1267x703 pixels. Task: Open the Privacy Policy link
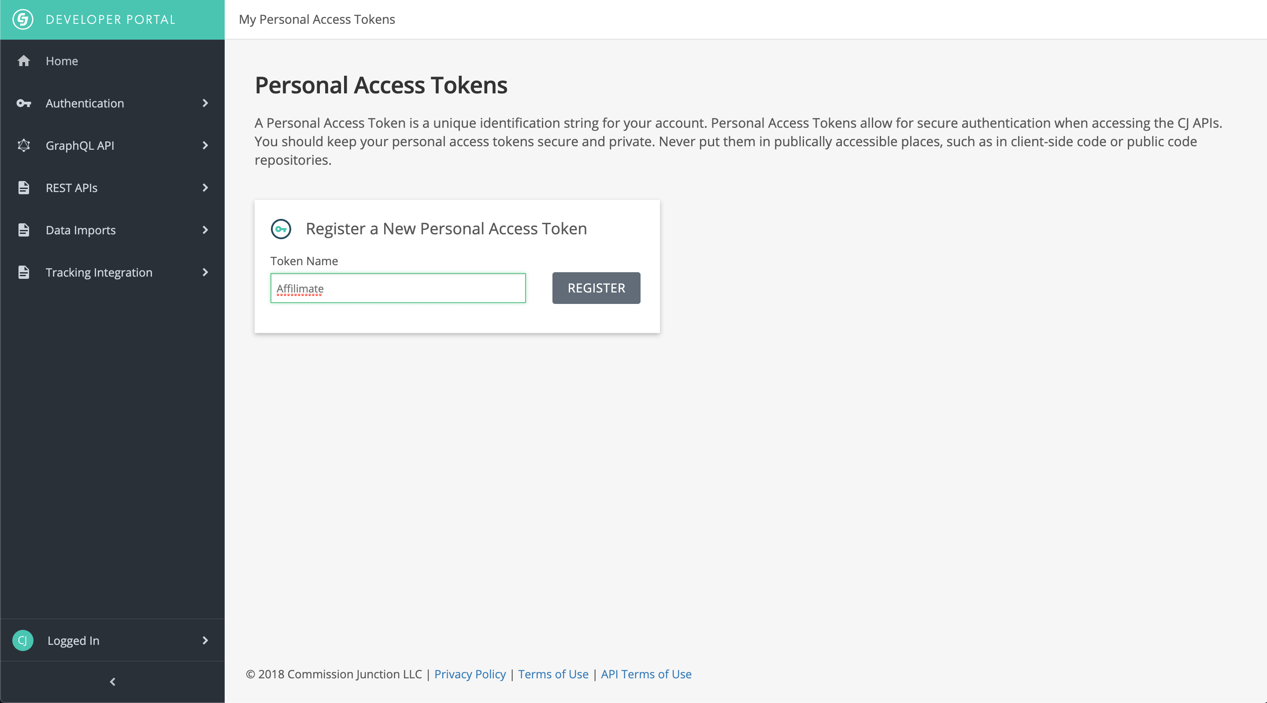coord(470,674)
